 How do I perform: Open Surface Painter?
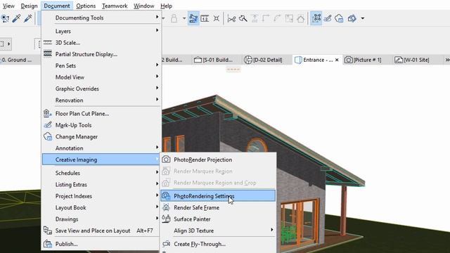coord(218,219)
